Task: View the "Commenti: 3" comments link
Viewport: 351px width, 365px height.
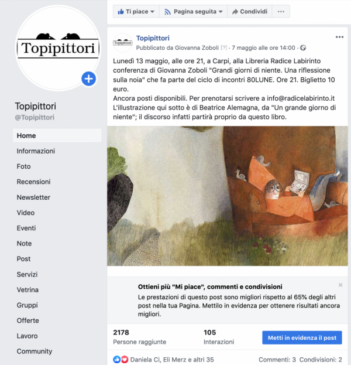Action: pyautogui.click(x=277, y=360)
